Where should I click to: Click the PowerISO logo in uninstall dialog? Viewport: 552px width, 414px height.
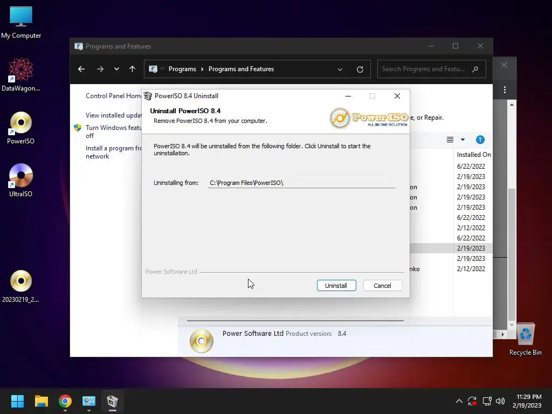(x=369, y=118)
